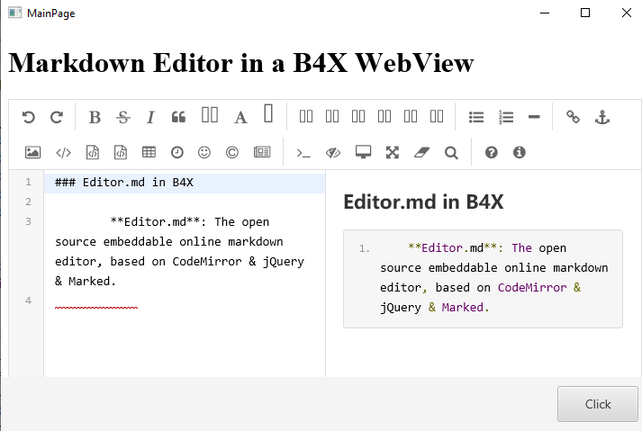Click "Marked." in the preview code block
The height and width of the screenshot is (431, 642).
pyautogui.click(x=466, y=308)
